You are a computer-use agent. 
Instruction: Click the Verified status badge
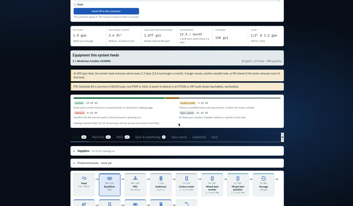pyautogui.click(x=79, y=103)
